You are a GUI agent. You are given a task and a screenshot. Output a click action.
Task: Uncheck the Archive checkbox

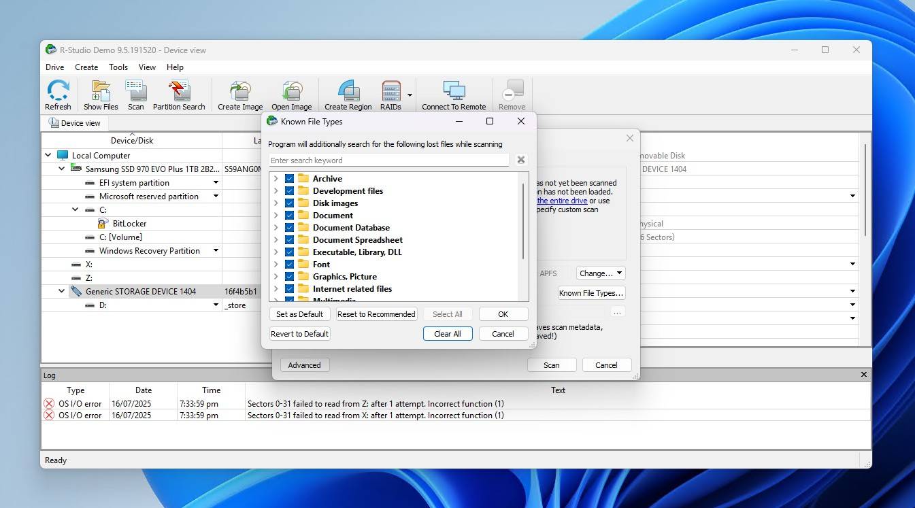pyautogui.click(x=289, y=178)
